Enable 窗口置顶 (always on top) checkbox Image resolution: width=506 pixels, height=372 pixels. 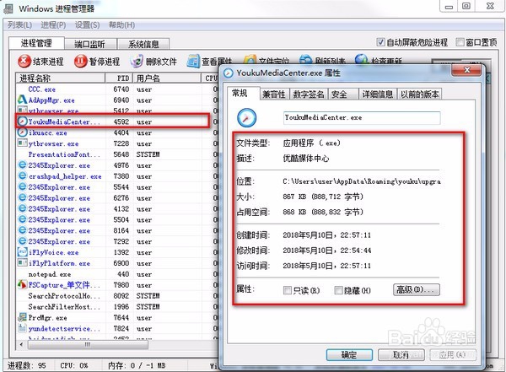(460, 42)
